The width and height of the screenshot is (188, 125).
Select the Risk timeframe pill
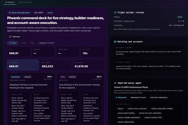[x=32, y=43]
